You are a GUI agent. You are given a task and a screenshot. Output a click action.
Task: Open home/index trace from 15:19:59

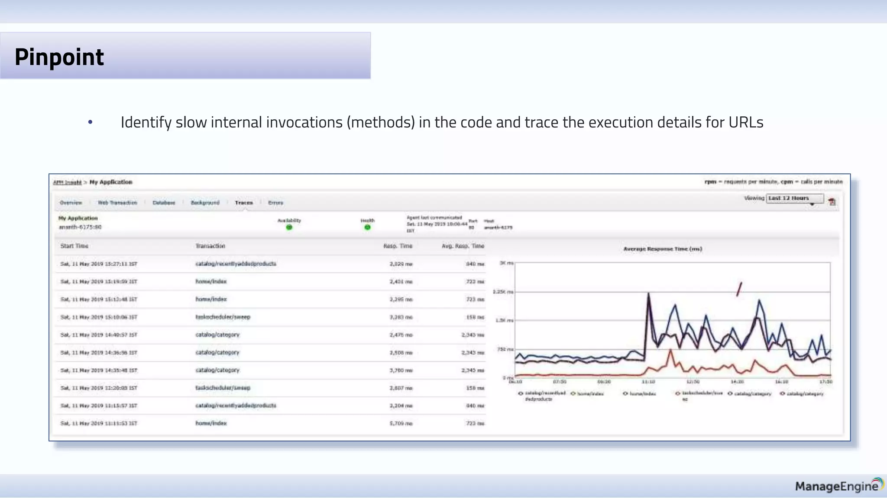coord(211,281)
